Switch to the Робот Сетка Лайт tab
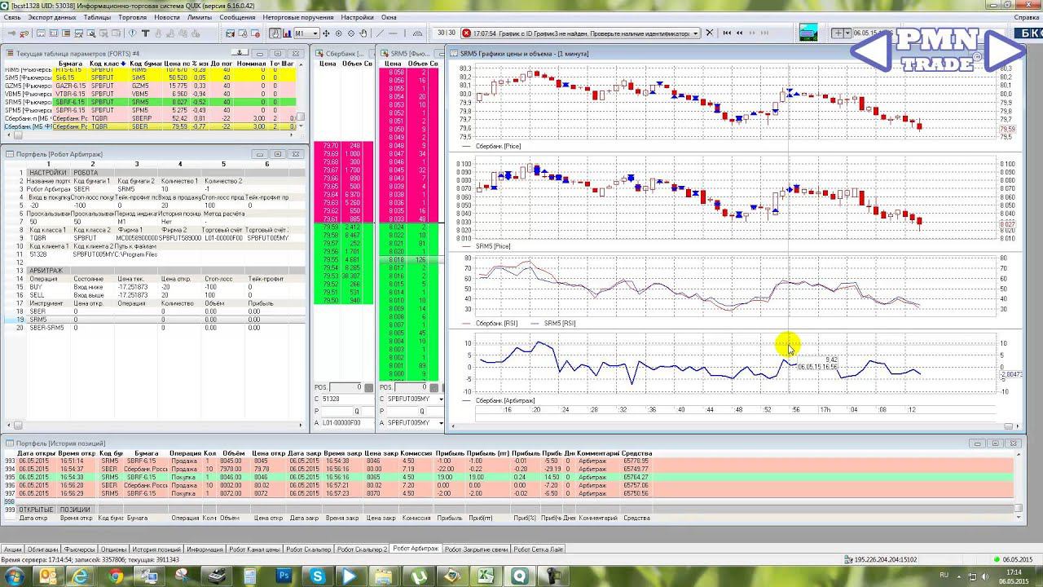Image resolution: width=1043 pixels, height=587 pixels. (539, 549)
